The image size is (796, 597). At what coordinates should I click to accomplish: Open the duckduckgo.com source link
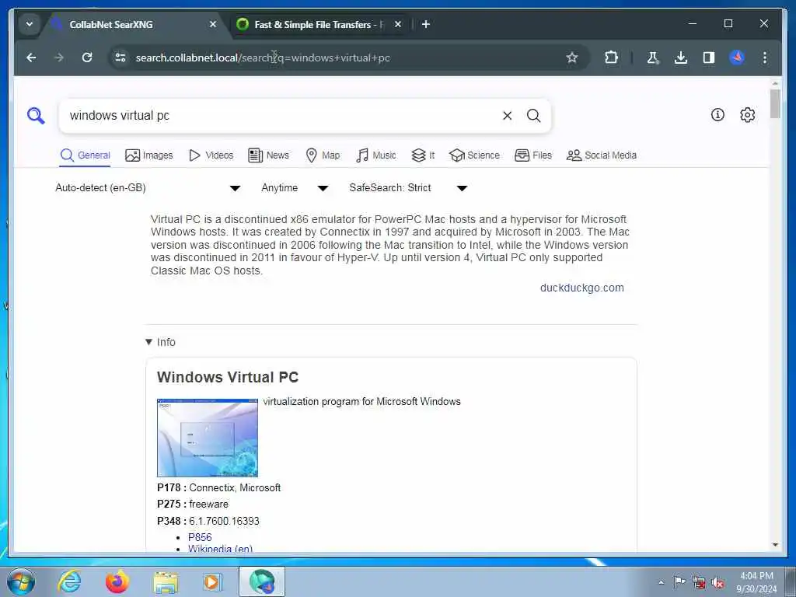pyautogui.click(x=581, y=288)
